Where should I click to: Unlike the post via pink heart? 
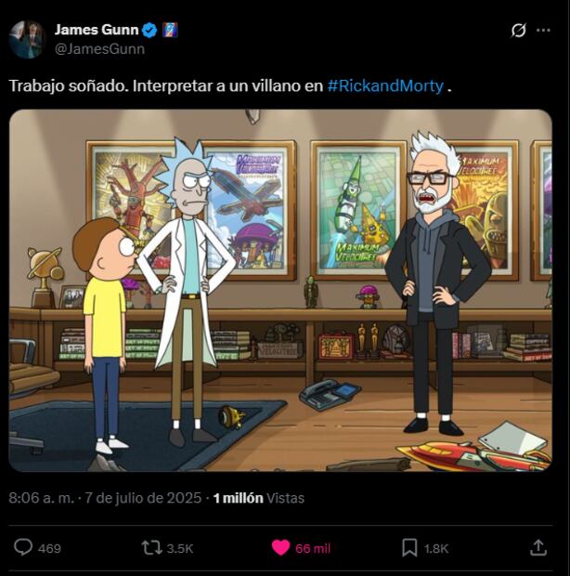(x=280, y=548)
